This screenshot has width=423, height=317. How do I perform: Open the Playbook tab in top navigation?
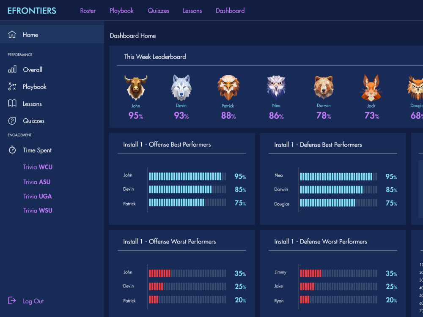(122, 11)
